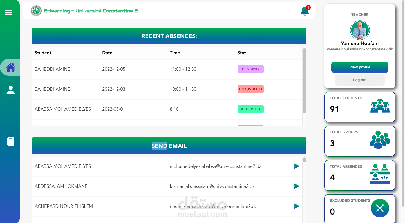Click the Recent Absences scrollbar
Screen dimensions: 405x223
(304, 81)
